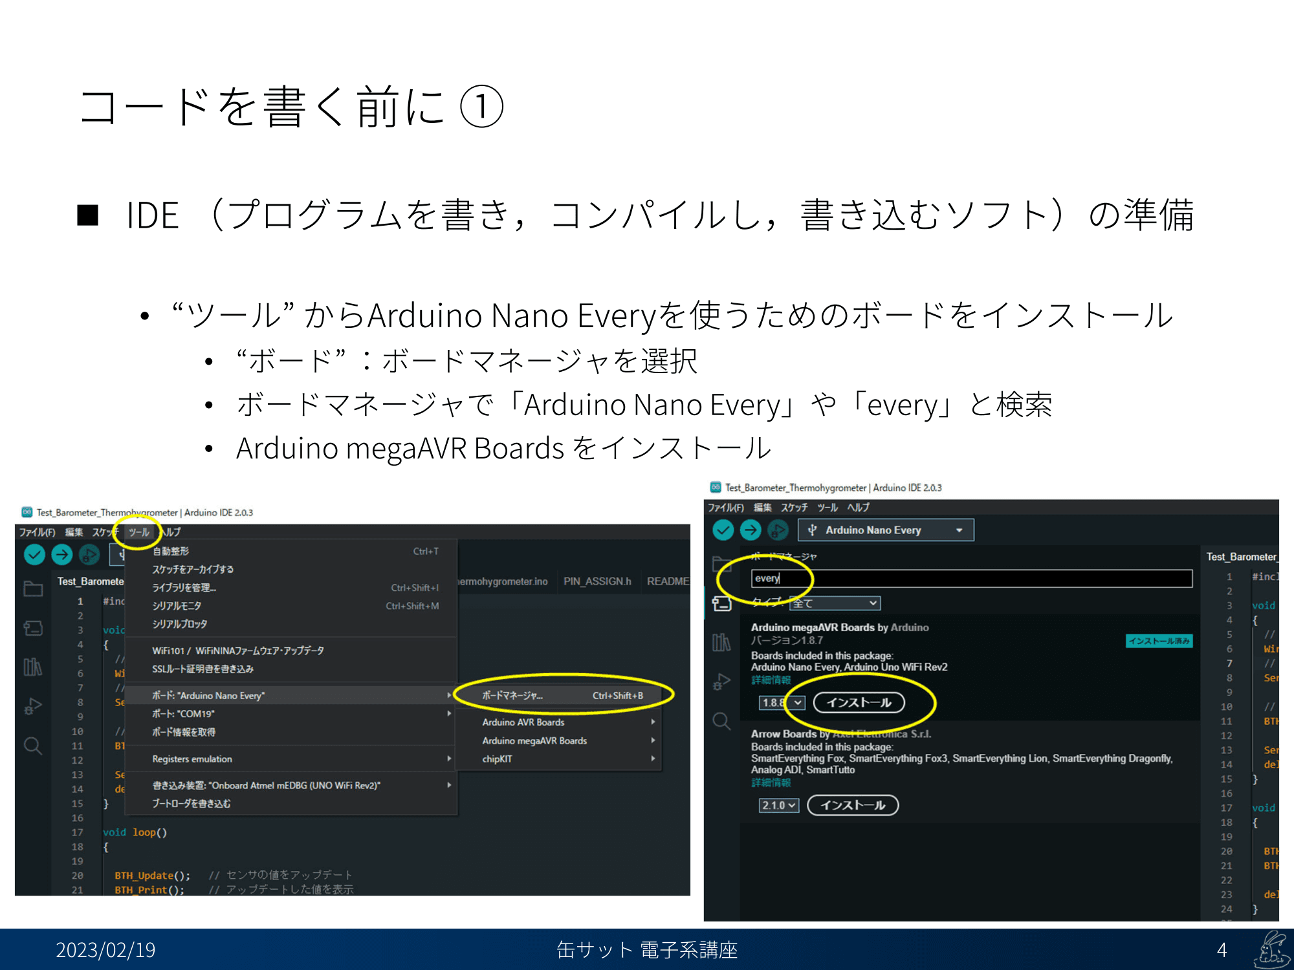Open Sketchbook folder icon in left IDE sidebar

click(33, 588)
